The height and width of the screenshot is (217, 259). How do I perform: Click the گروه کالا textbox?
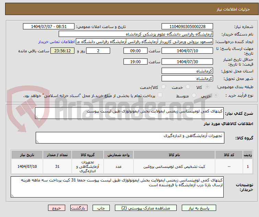click(x=130, y=138)
